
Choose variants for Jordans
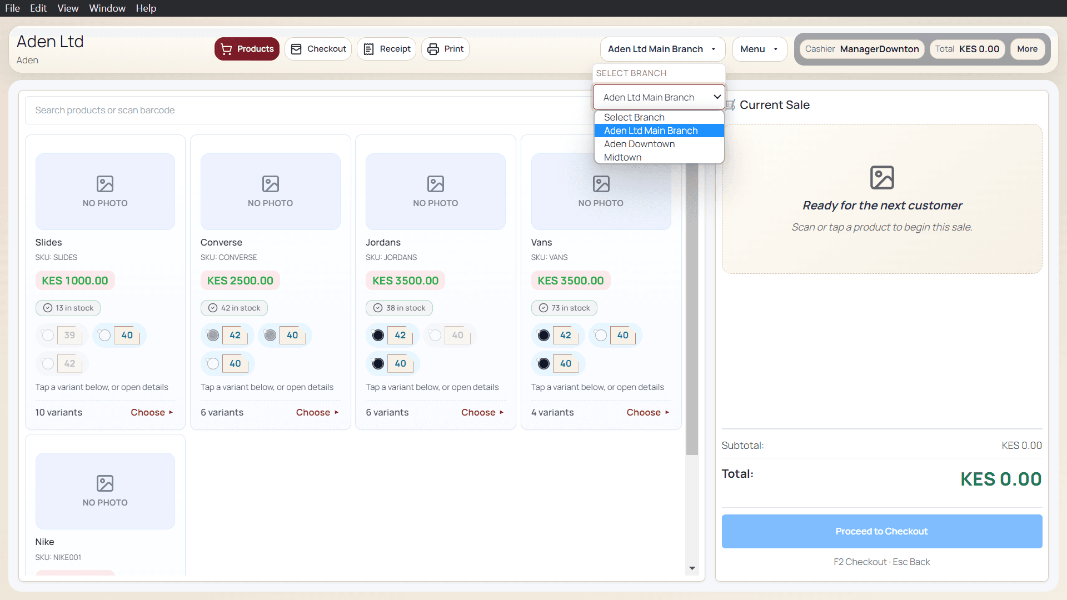pos(482,412)
